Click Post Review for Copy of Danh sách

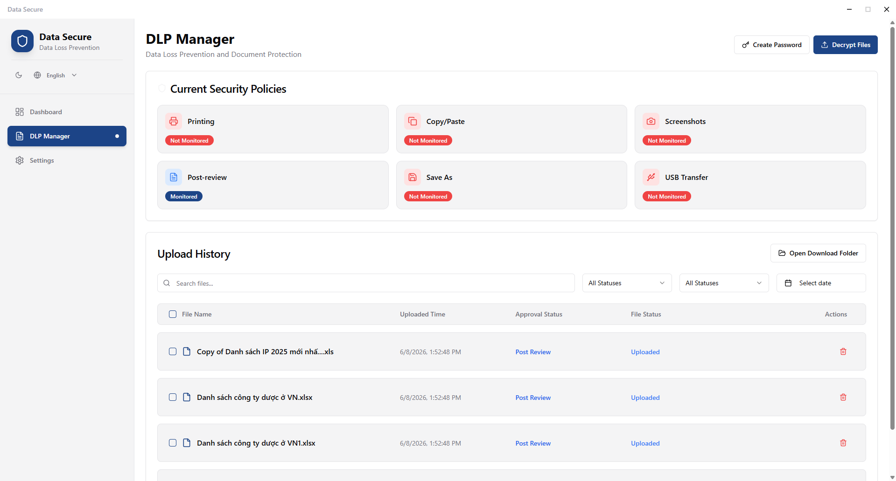click(533, 352)
